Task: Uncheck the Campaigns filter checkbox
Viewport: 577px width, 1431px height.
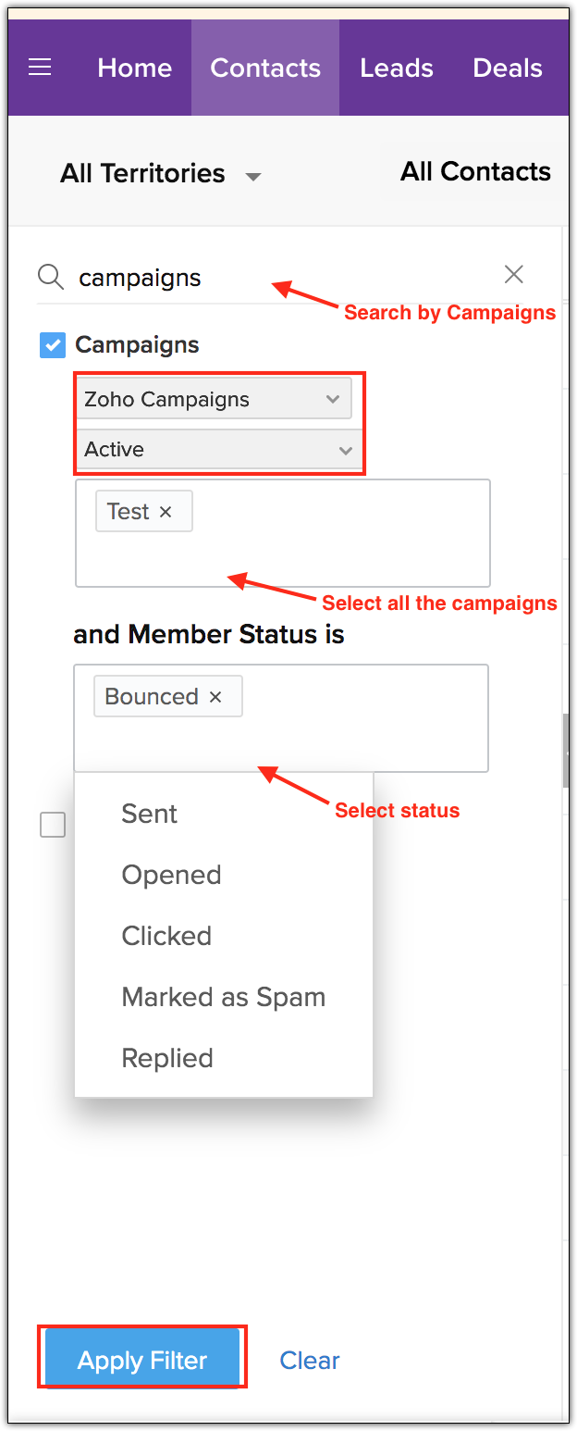Action: (x=53, y=344)
